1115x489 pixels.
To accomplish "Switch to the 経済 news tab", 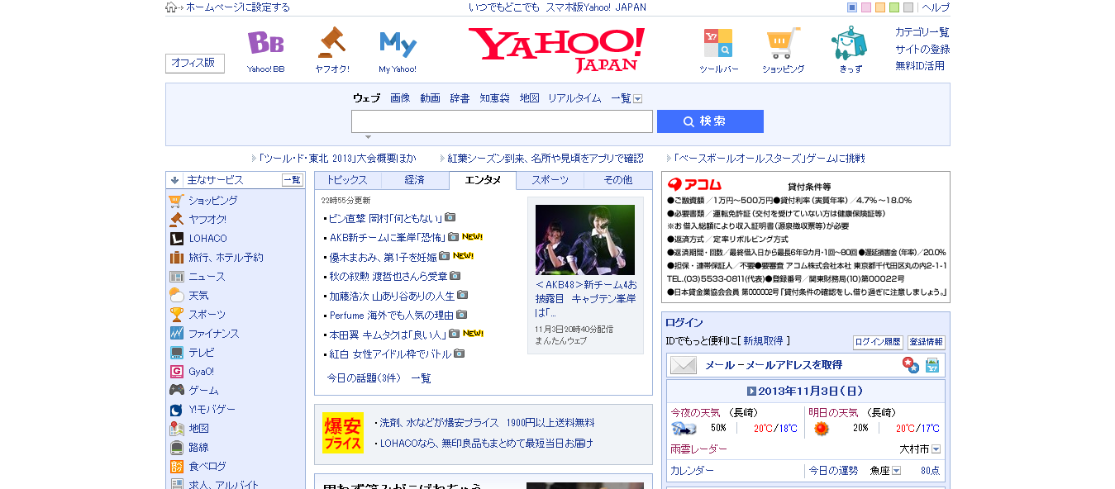I will pyautogui.click(x=415, y=180).
